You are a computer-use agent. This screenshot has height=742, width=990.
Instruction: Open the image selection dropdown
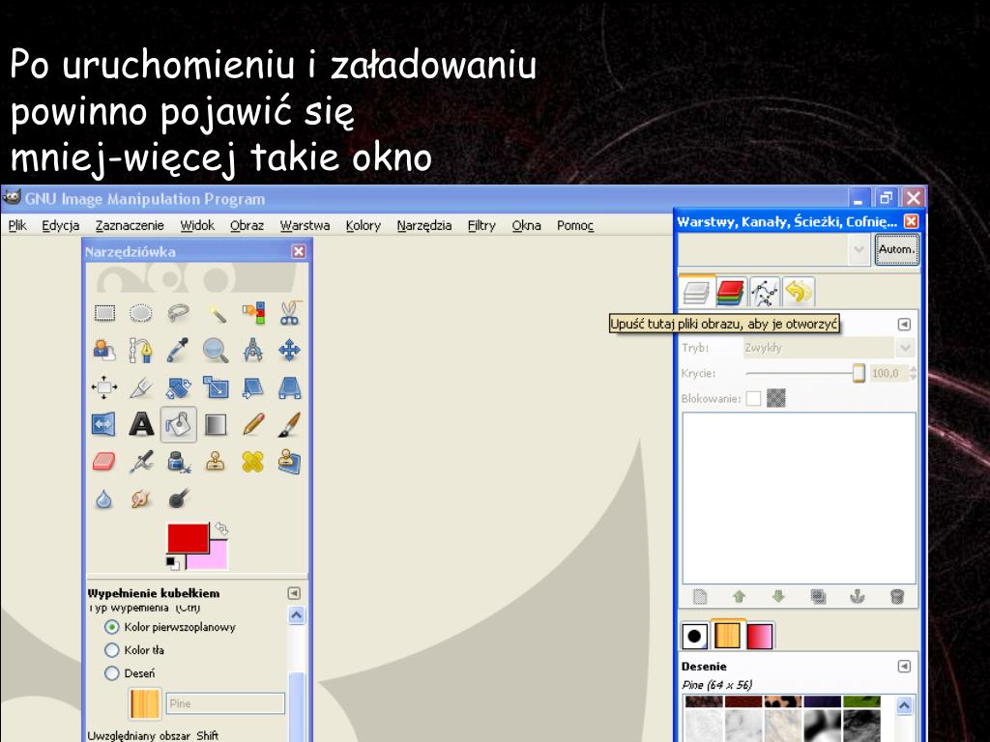point(859,250)
